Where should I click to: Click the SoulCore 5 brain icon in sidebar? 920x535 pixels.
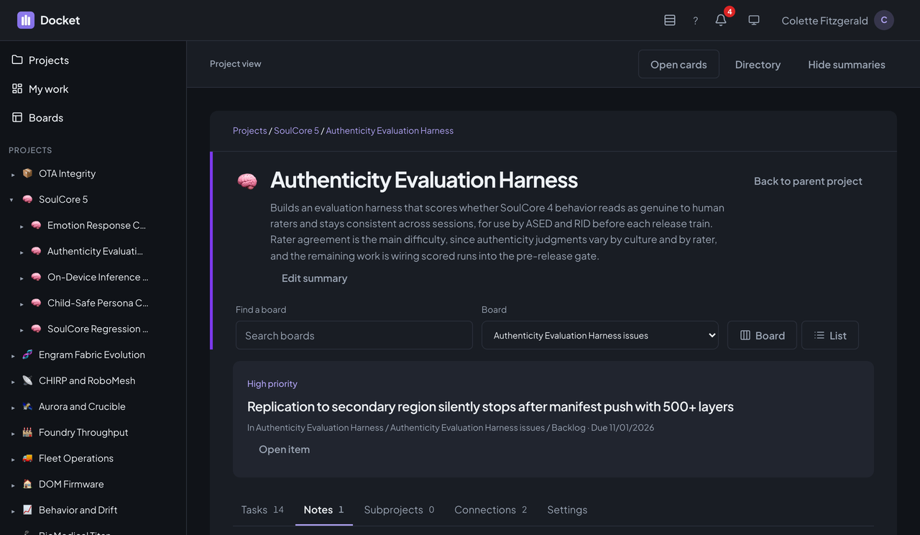pos(27,199)
